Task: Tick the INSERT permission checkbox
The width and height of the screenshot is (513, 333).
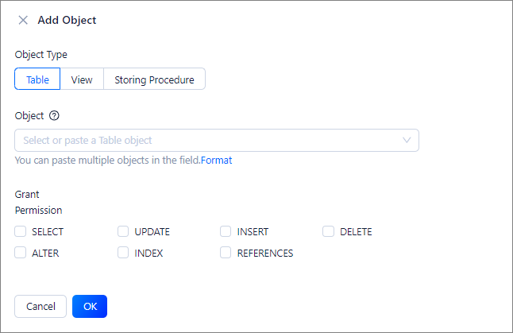Action: click(226, 231)
